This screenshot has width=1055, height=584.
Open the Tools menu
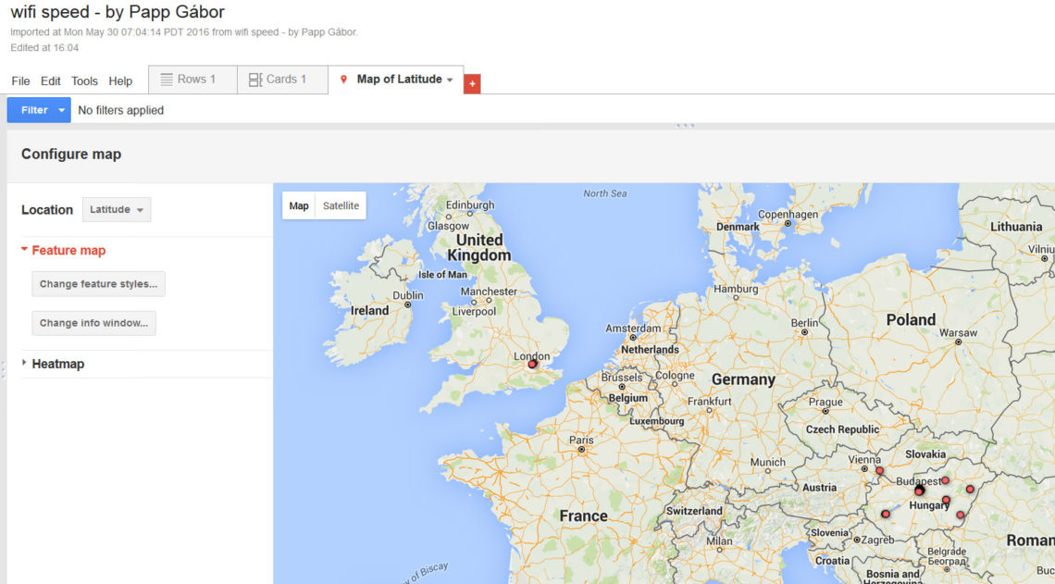(x=84, y=81)
